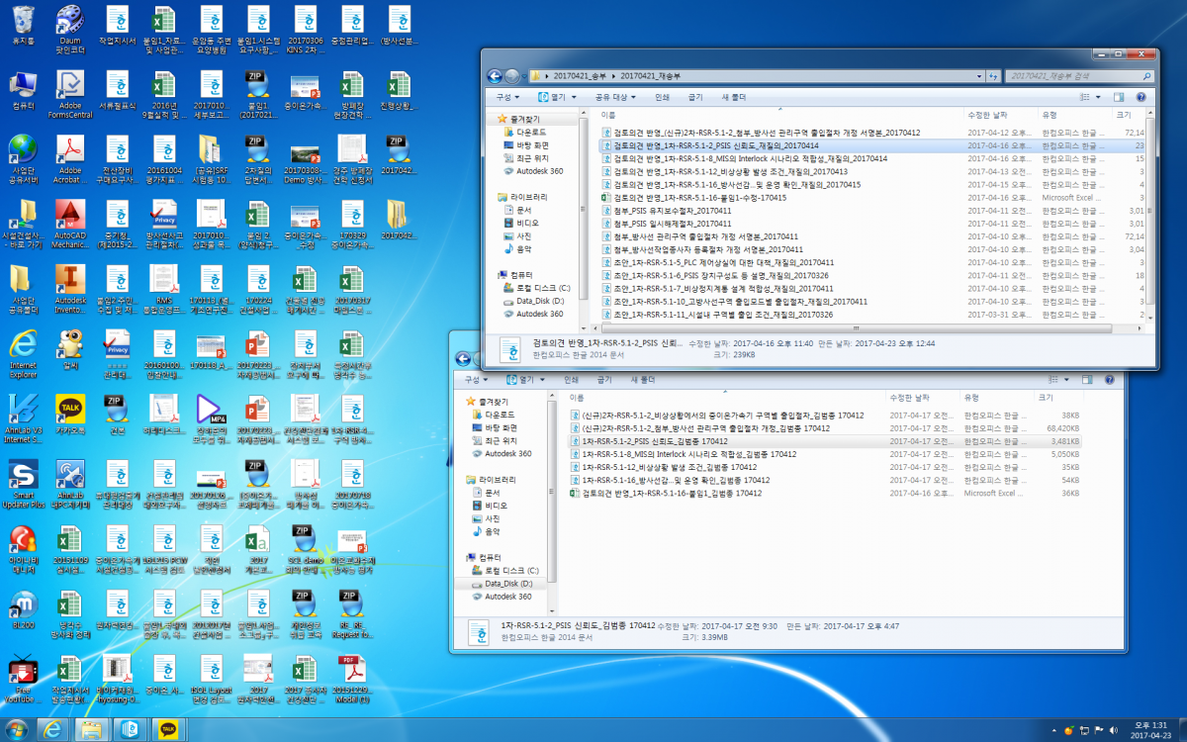Open KakaoTalk from the taskbar
This screenshot has width=1187, height=742.
point(168,729)
